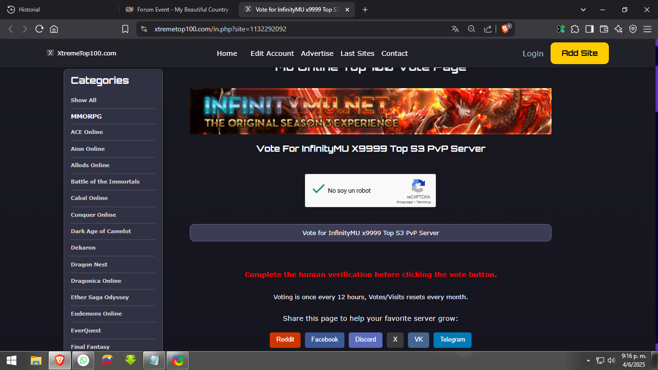Screen dimensions: 658x370
Task: Click the Login link
Action: [x=533, y=53]
